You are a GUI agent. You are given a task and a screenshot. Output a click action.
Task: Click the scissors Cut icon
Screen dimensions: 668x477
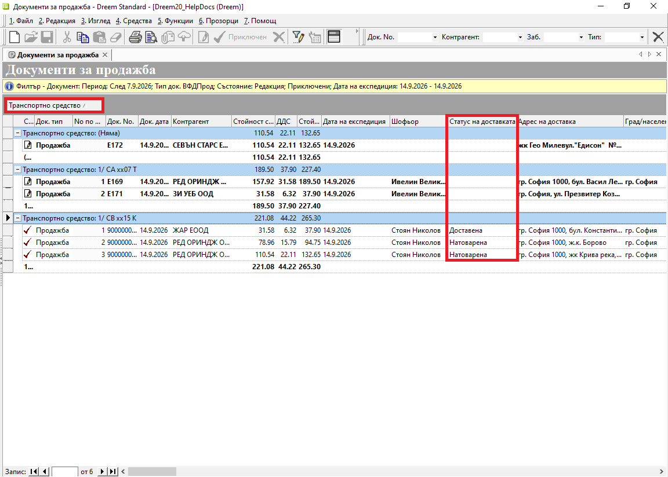click(x=67, y=37)
